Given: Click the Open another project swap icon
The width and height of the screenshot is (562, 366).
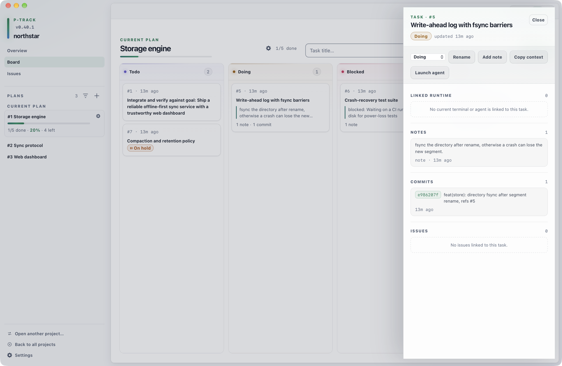Looking at the screenshot, I should coord(10,333).
